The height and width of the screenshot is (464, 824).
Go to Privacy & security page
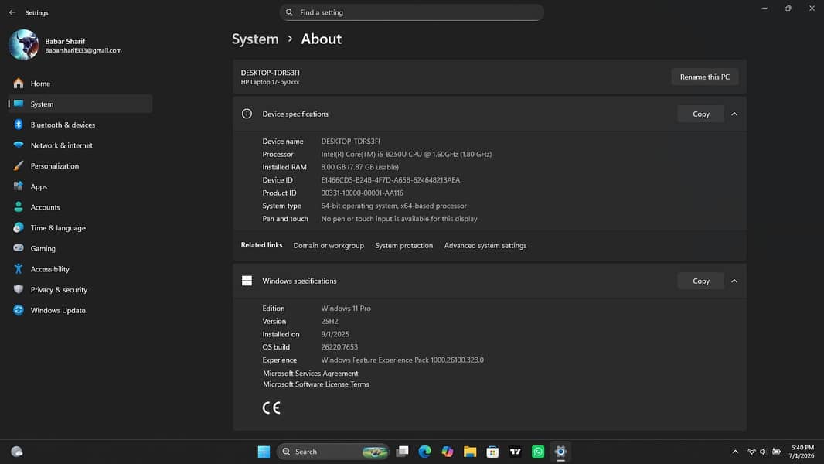point(80,289)
